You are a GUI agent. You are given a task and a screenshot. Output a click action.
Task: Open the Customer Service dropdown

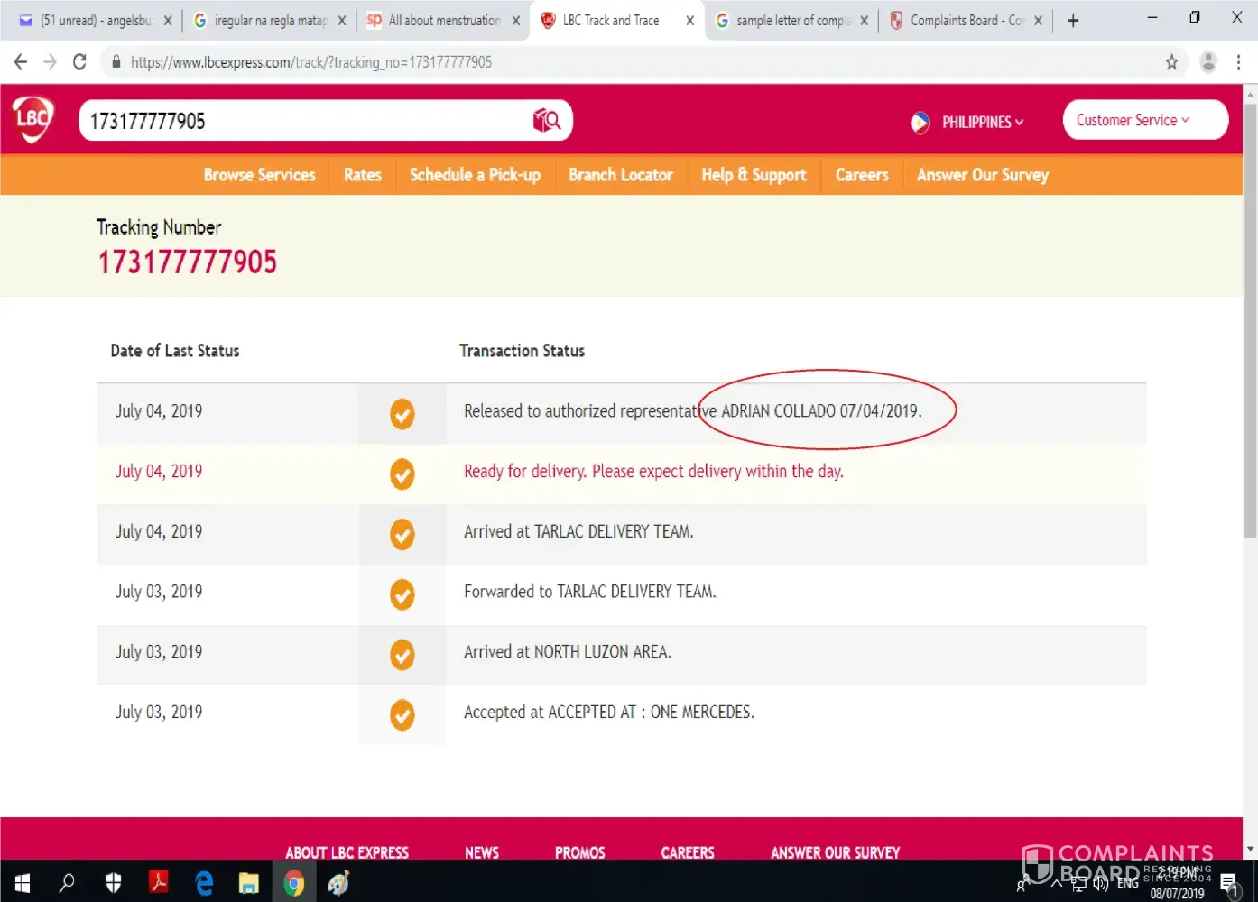pyautogui.click(x=1144, y=121)
